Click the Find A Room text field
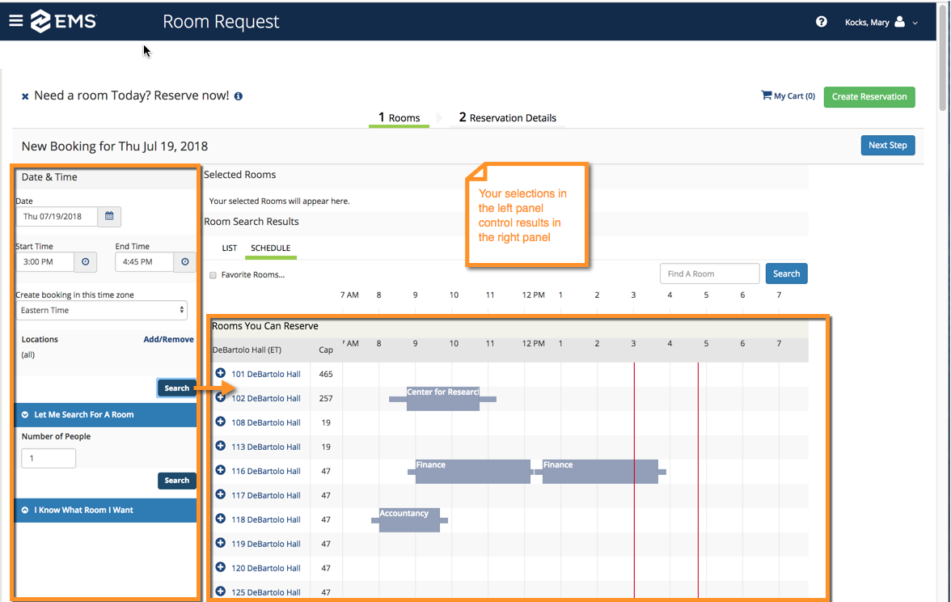This screenshot has height=602, width=951. coord(709,273)
